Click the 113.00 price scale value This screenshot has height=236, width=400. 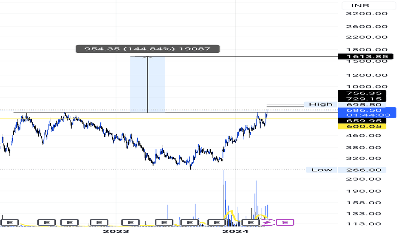(x=364, y=224)
